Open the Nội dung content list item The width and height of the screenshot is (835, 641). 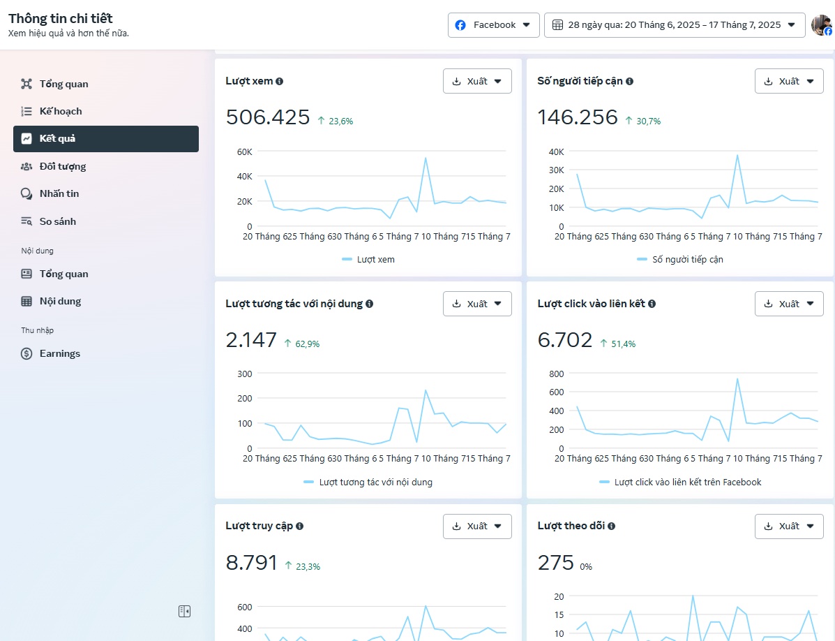point(106,301)
